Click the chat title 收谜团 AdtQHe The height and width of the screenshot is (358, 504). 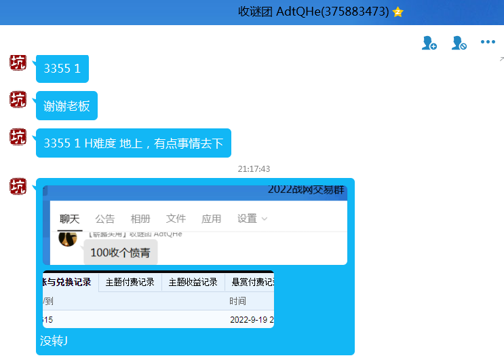click(x=313, y=12)
